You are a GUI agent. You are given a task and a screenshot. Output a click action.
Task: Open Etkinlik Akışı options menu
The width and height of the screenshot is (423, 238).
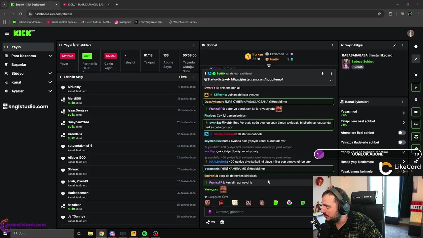(194, 77)
